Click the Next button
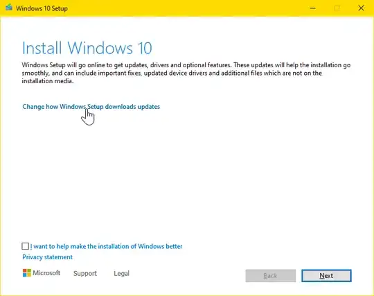The height and width of the screenshot is (296, 374). (x=326, y=276)
